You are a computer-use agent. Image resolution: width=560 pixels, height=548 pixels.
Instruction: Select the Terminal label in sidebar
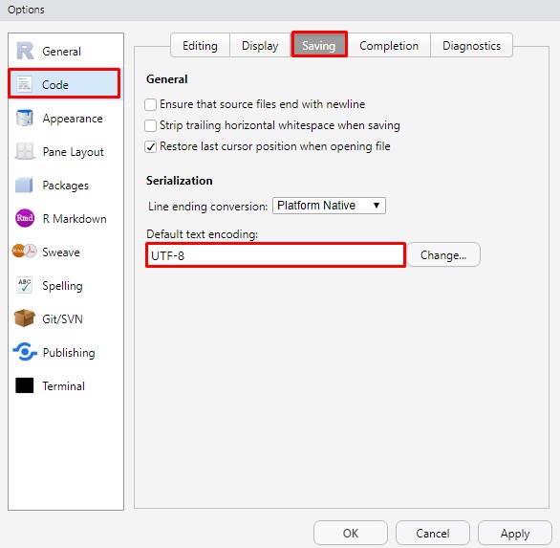coord(64,386)
